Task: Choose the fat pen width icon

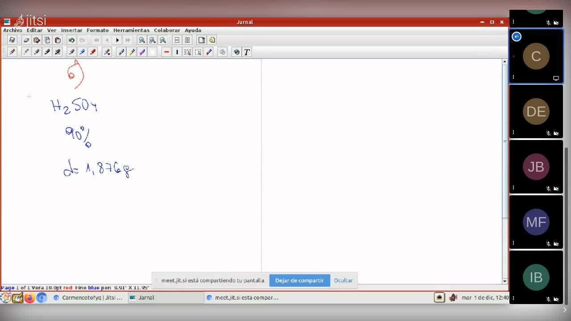Action: 58,52
